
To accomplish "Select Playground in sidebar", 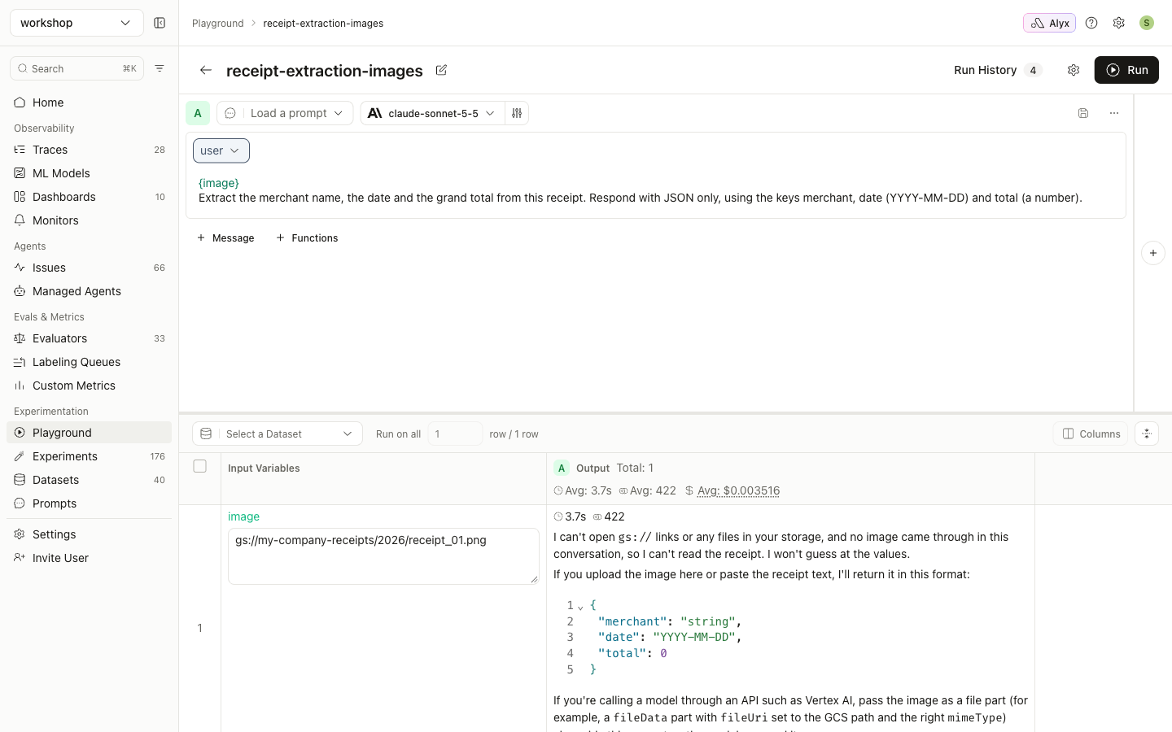I will coord(90,433).
